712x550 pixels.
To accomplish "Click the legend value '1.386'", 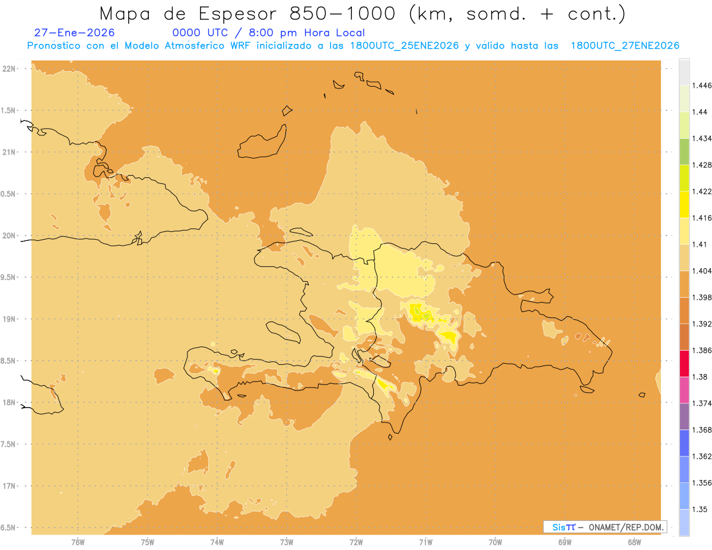I will [702, 350].
